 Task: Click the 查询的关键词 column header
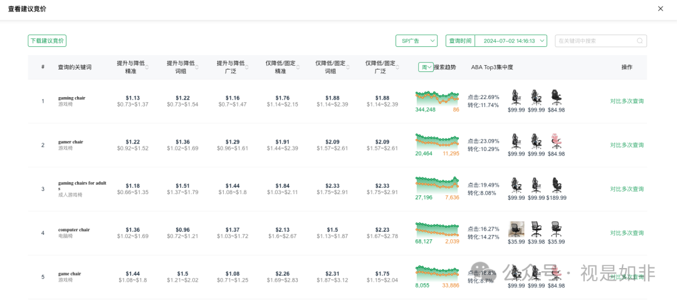tap(75, 68)
